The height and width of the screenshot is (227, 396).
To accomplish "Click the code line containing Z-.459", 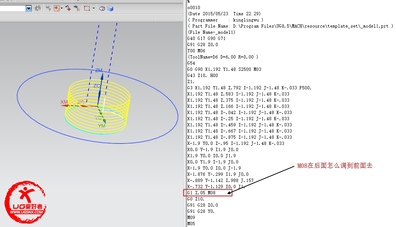I will (x=239, y=125).
